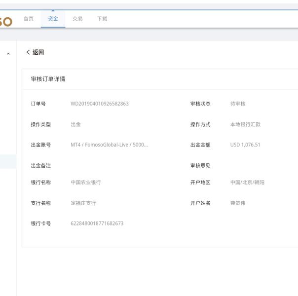The height and width of the screenshot is (296, 298).
Task: Click the 返回 link text
Action: pyautogui.click(x=38, y=52)
